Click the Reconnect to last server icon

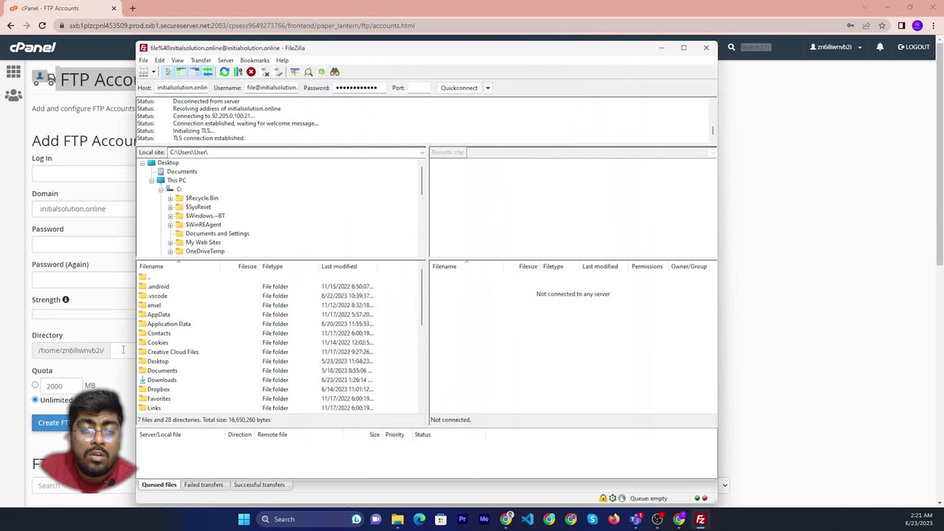point(278,72)
